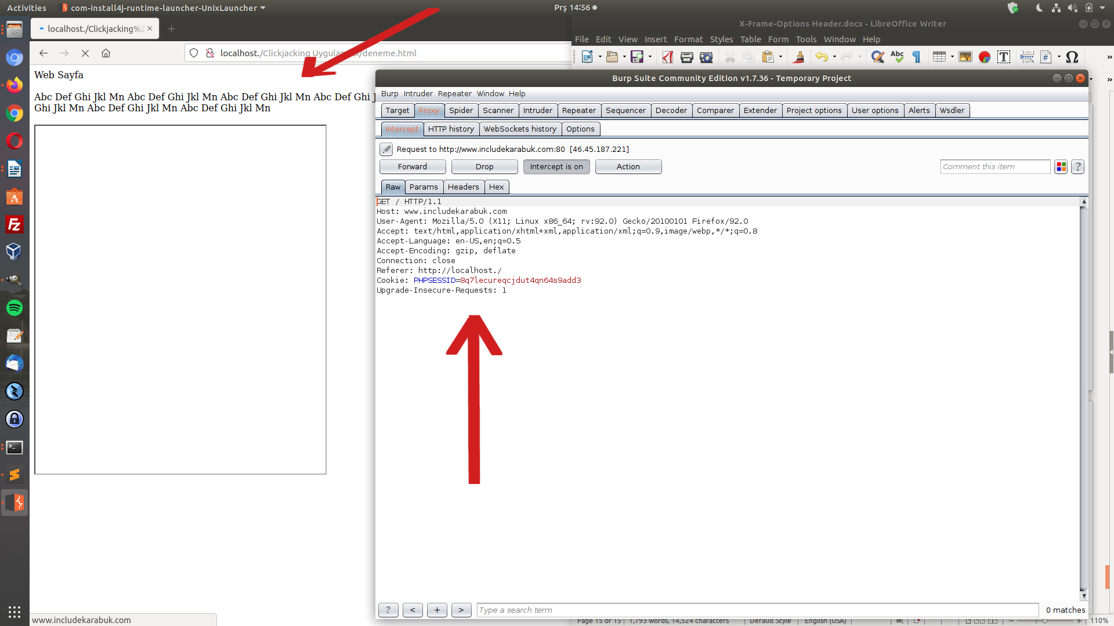Click the Action button

(628, 167)
